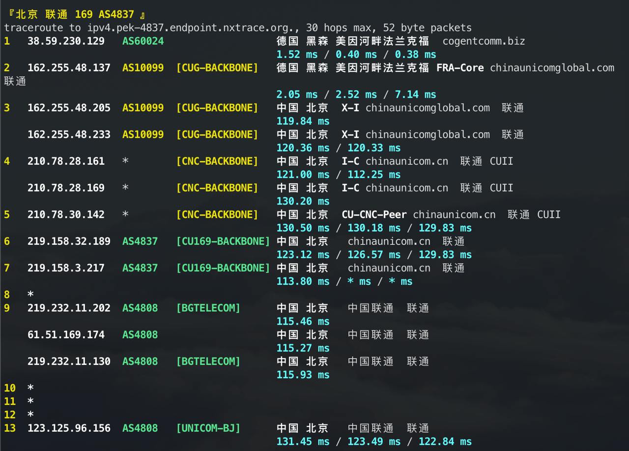Click the asterisk placeholder on hop 11
The width and height of the screenshot is (629, 451).
coord(30,401)
